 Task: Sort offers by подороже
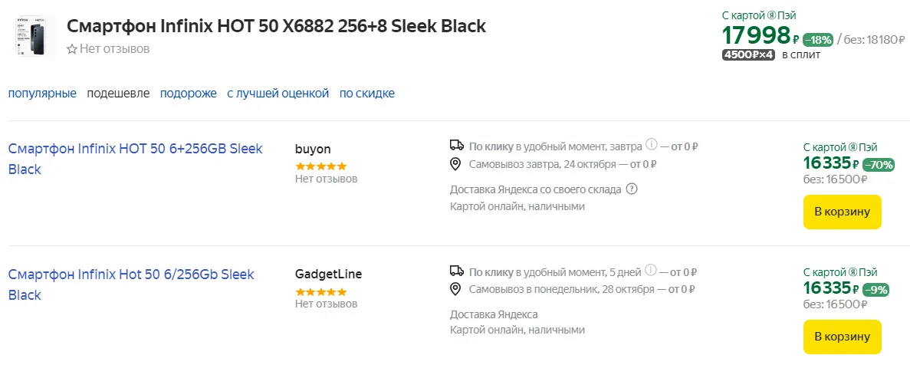pos(189,94)
